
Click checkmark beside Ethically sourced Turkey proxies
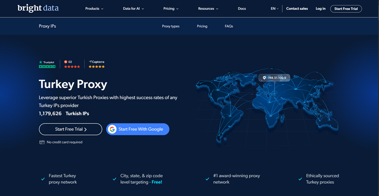(300, 179)
